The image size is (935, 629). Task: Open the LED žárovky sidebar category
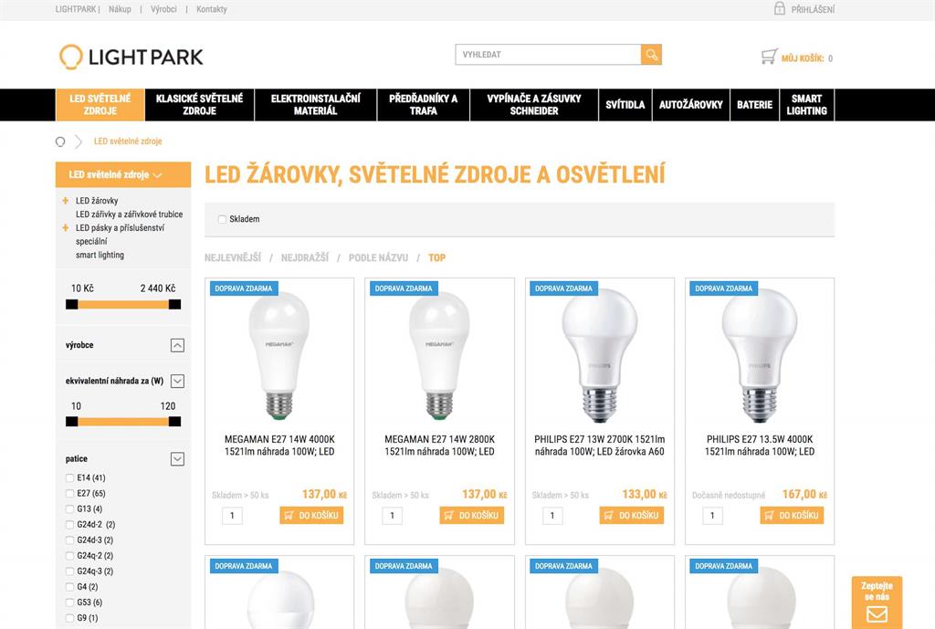point(97,201)
